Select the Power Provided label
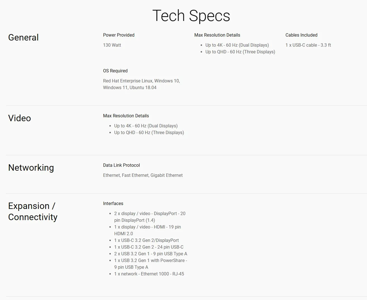 [119, 35]
